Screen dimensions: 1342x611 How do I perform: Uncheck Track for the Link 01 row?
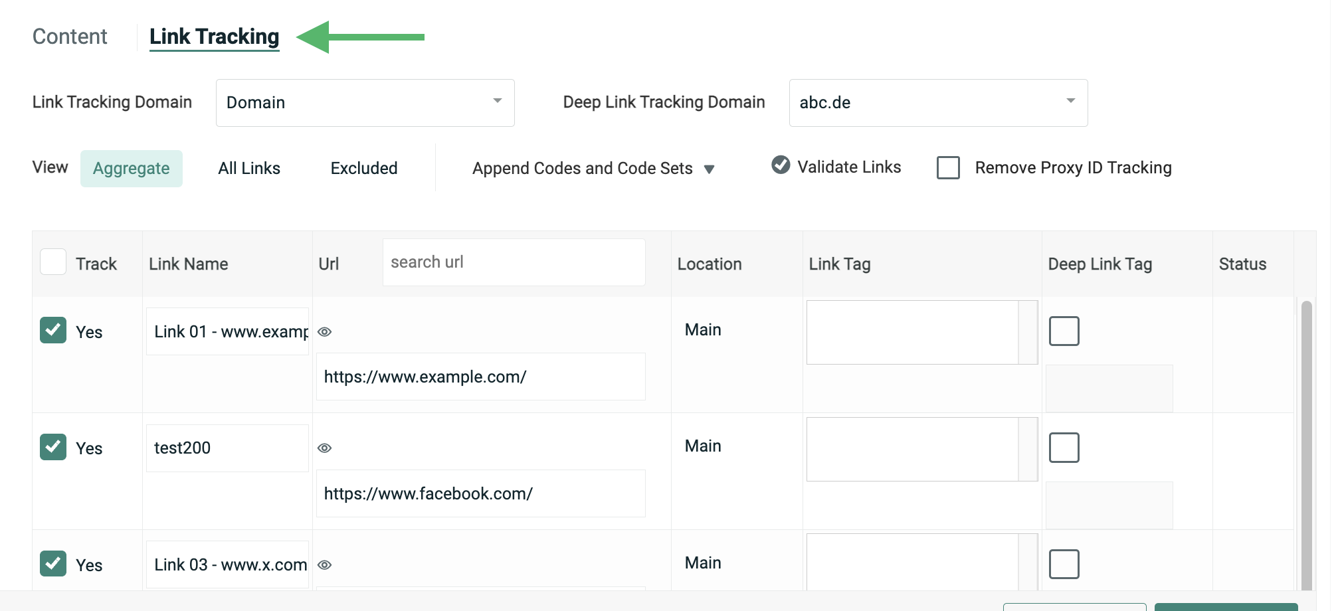[x=53, y=330]
